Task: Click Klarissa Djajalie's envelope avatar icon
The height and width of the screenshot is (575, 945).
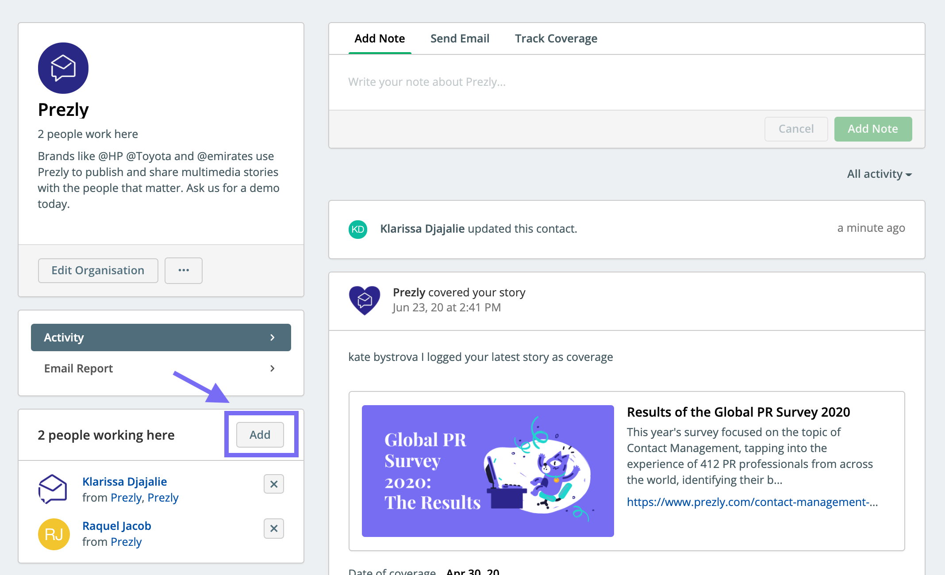Action: click(x=53, y=489)
